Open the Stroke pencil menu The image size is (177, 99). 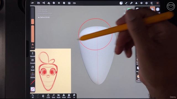coord(126,3)
